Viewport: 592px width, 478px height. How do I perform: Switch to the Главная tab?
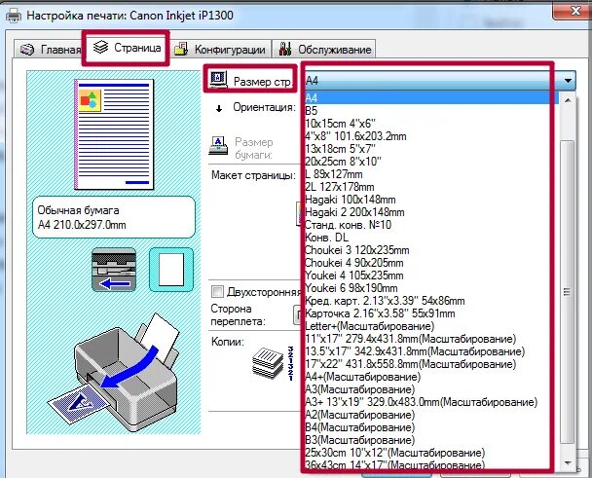(51, 49)
